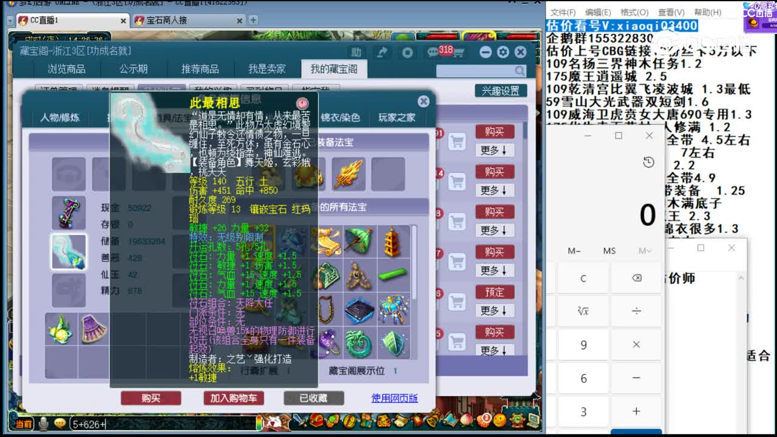Image resolution: width=777 pixels, height=437 pixels.
Task: Select the yellow flower fish inventory item
Action: (60, 329)
